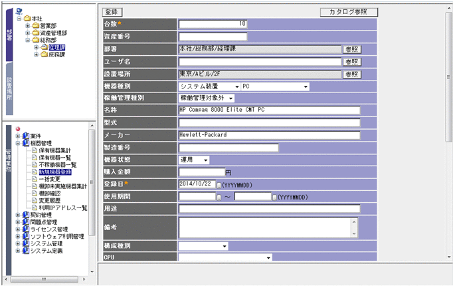Collapse the 総務部 tree node

tap(28, 40)
